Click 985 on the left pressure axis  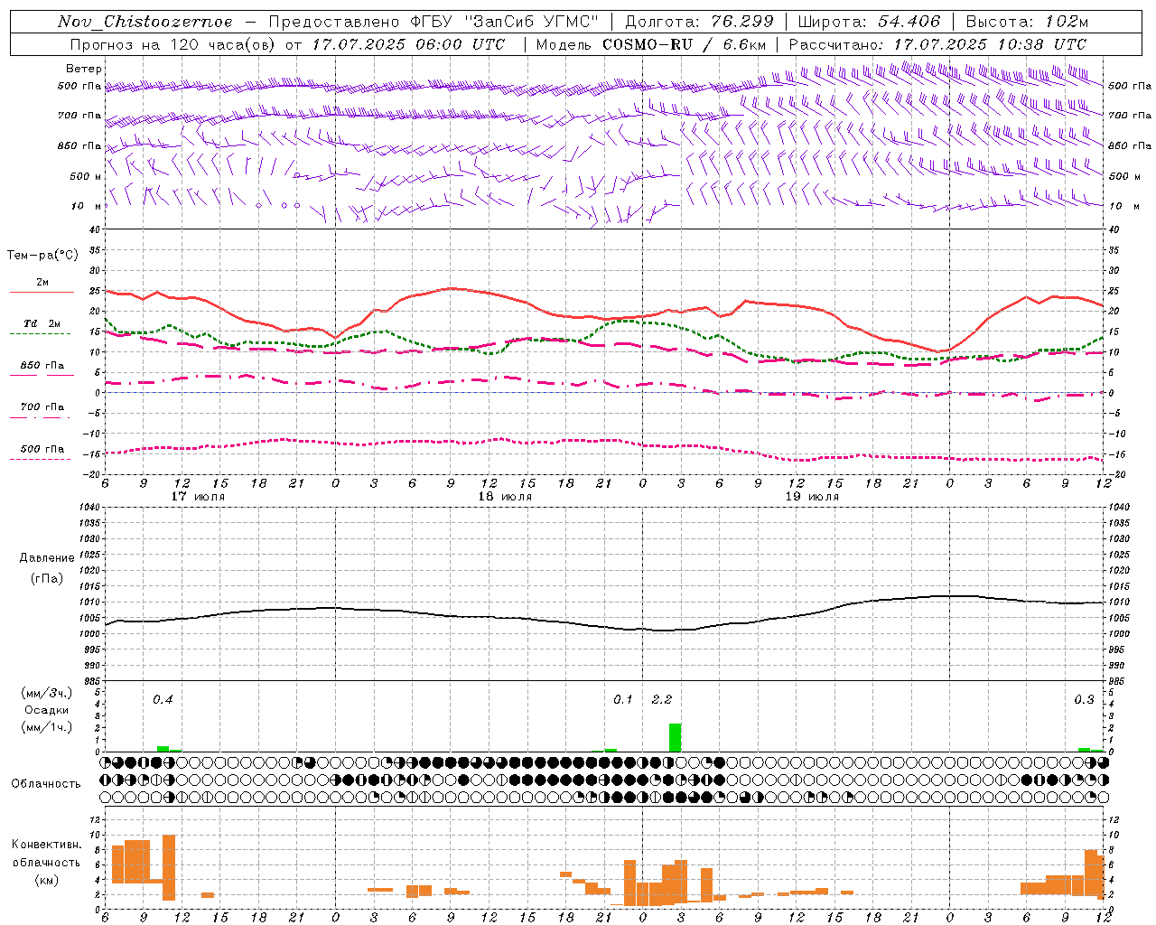click(91, 681)
